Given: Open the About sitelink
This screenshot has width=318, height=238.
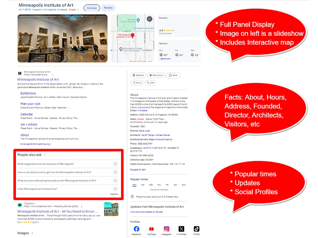Looking at the screenshot, I should pyautogui.click(x=25, y=135).
